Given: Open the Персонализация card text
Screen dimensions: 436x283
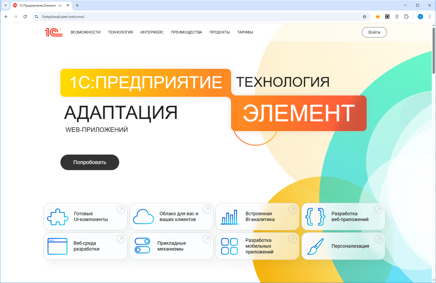Looking at the screenshot, I should 350,246.
